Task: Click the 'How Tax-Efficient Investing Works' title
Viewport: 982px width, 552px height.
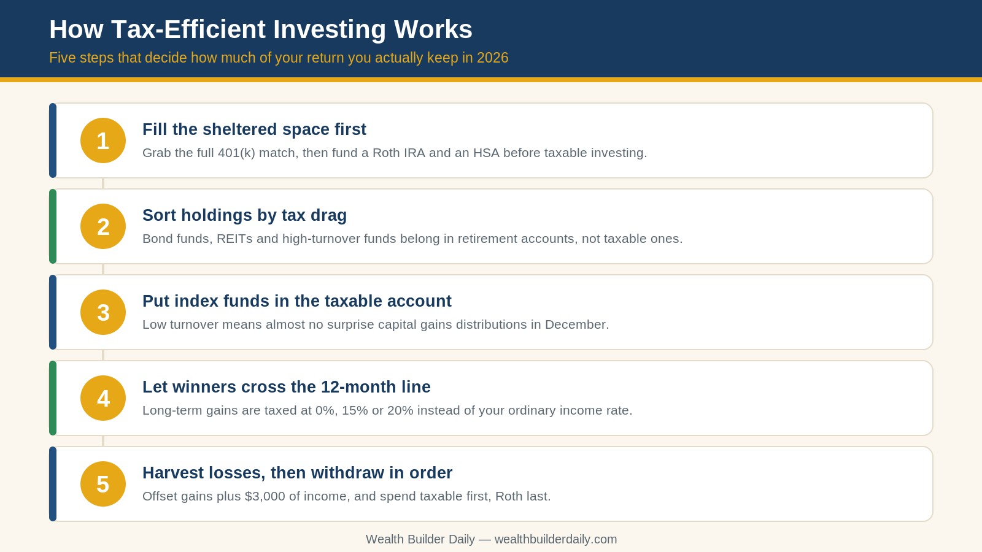Action: [261, 29]
